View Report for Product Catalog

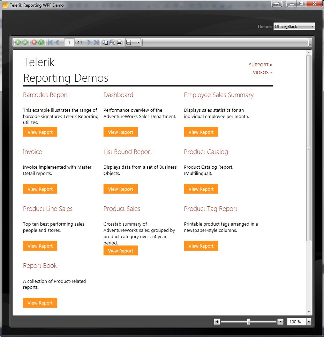[201, 189]
